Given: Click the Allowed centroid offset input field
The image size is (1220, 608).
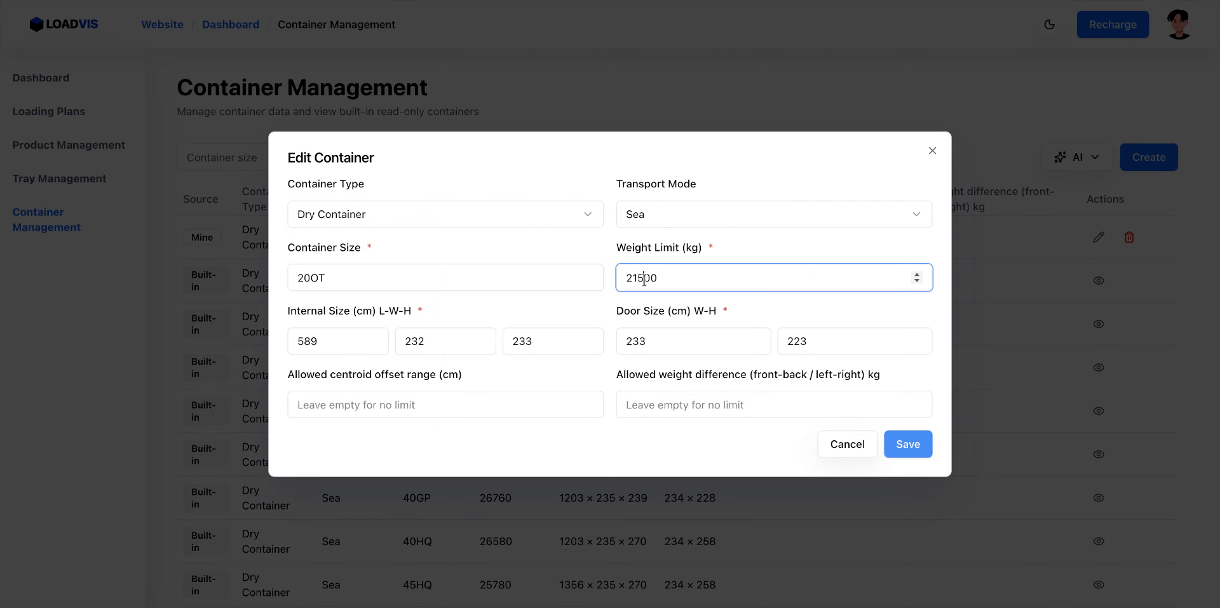Looking at the screenshot, I should pyautogui.click(x=445, y=404).
